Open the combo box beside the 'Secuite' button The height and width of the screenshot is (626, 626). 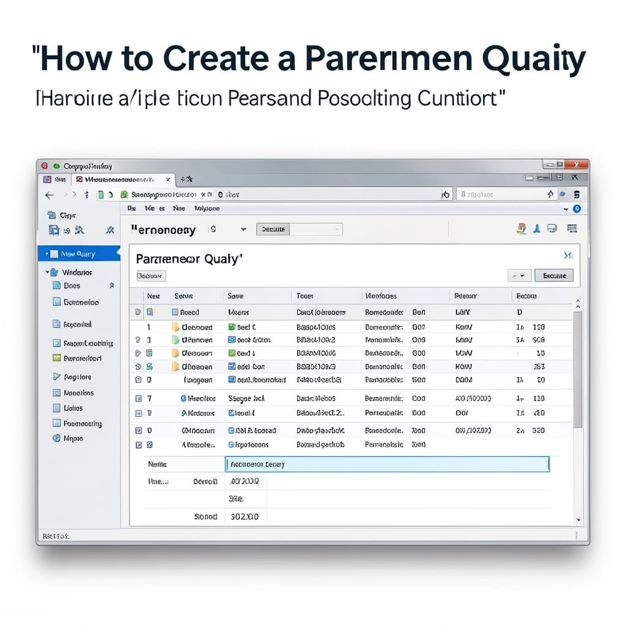coord(316,229)
